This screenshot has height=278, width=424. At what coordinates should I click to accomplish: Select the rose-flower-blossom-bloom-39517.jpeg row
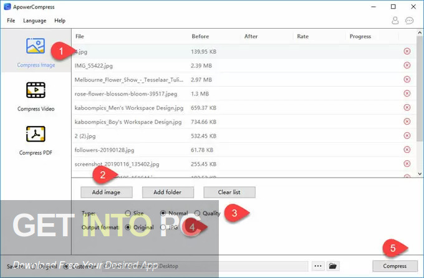[x=243, y=94]
